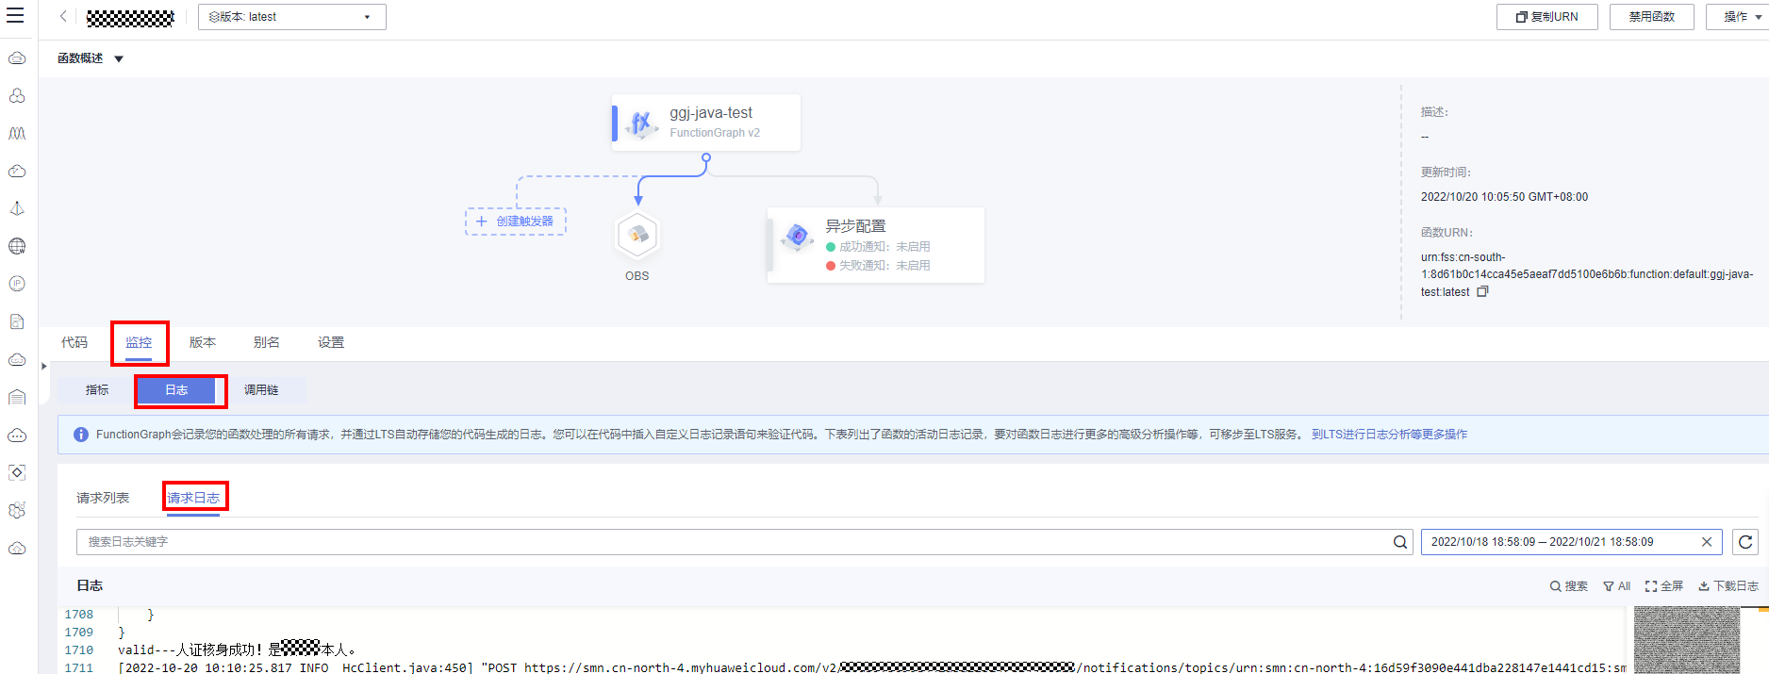Select the 异步配置 card title
The width and height of the screenshot is (1769, 674).
(x=855, y=226)
